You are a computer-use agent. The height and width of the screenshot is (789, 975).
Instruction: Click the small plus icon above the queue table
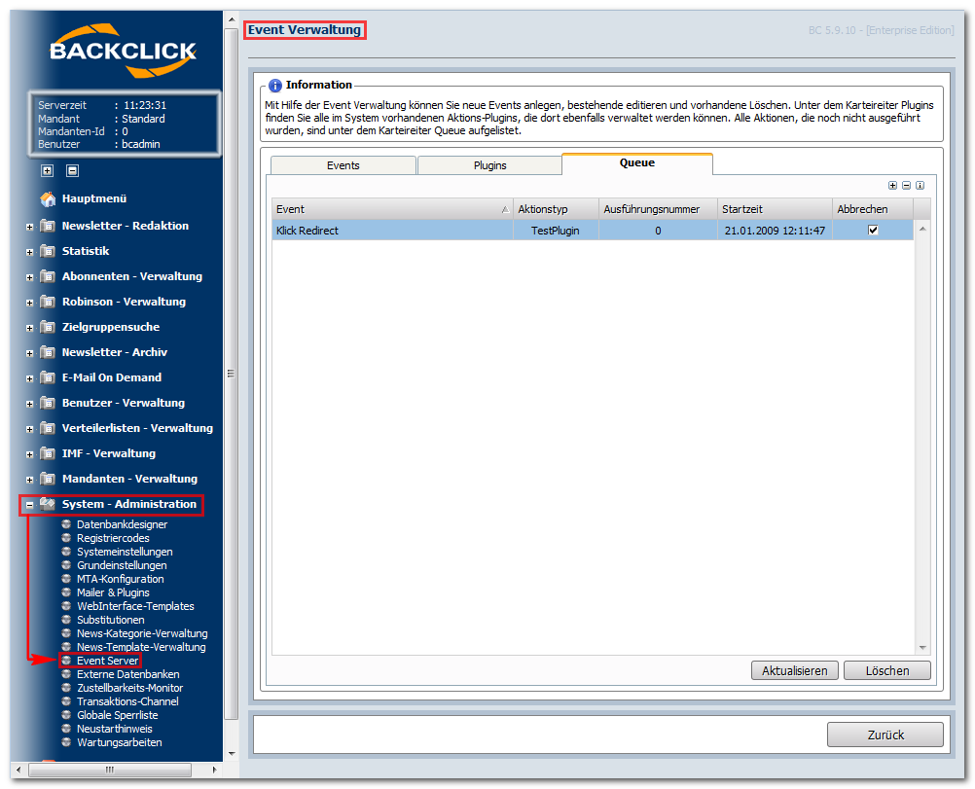[x=893, y=185]
